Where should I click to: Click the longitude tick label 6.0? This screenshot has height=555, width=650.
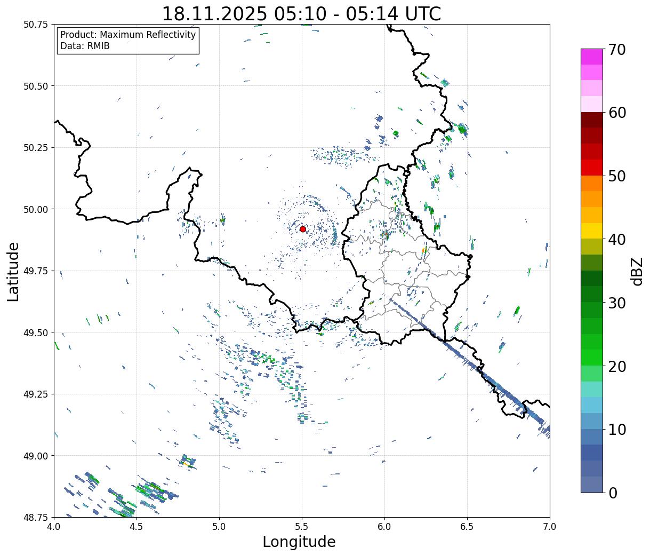click(x=384, y=526)
